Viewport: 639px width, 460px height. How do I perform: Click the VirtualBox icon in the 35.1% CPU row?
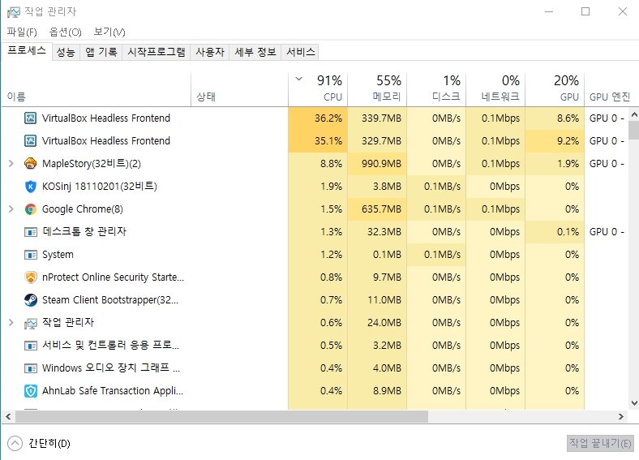tap(31, 141)
